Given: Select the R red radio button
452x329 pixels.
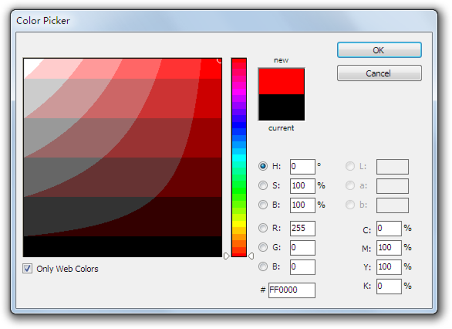Looking at the screenshot, I should 263,228.
